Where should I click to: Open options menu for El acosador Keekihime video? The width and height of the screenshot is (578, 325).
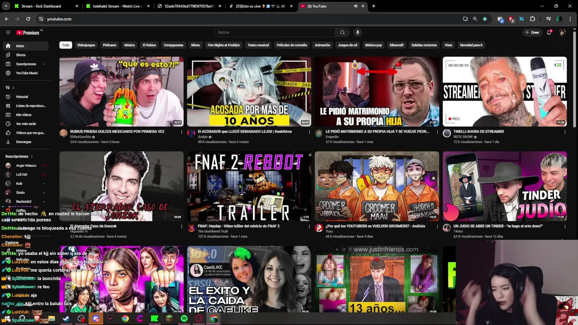(x=309, y=132)
